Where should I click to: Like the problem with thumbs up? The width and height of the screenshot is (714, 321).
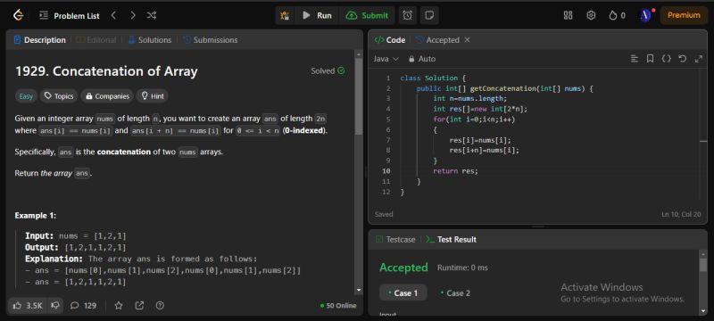click(x=28, y=306)
